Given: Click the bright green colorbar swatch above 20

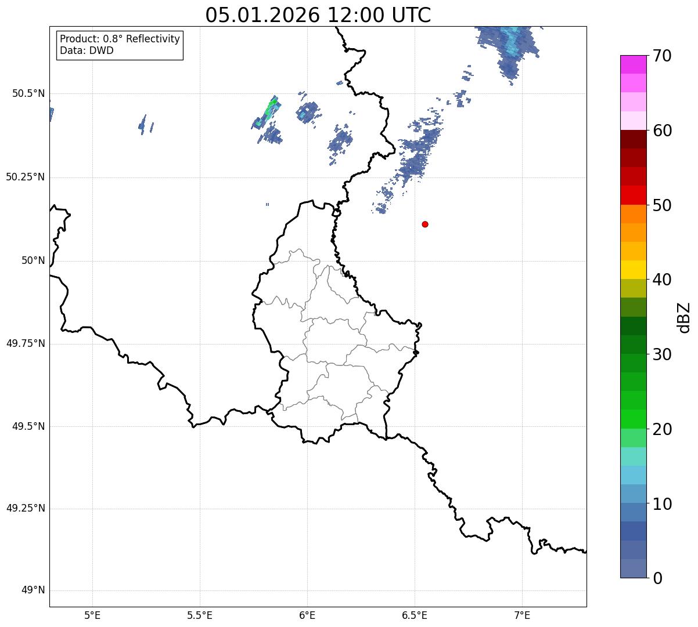Looking at the screenshot, I should pyautogui.click(x=633, y=419).
